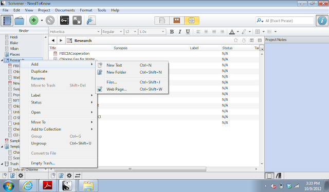Select the Places folder in Binder
The height and width of the screenshot is (192, 329).
[x=15, y=55]
